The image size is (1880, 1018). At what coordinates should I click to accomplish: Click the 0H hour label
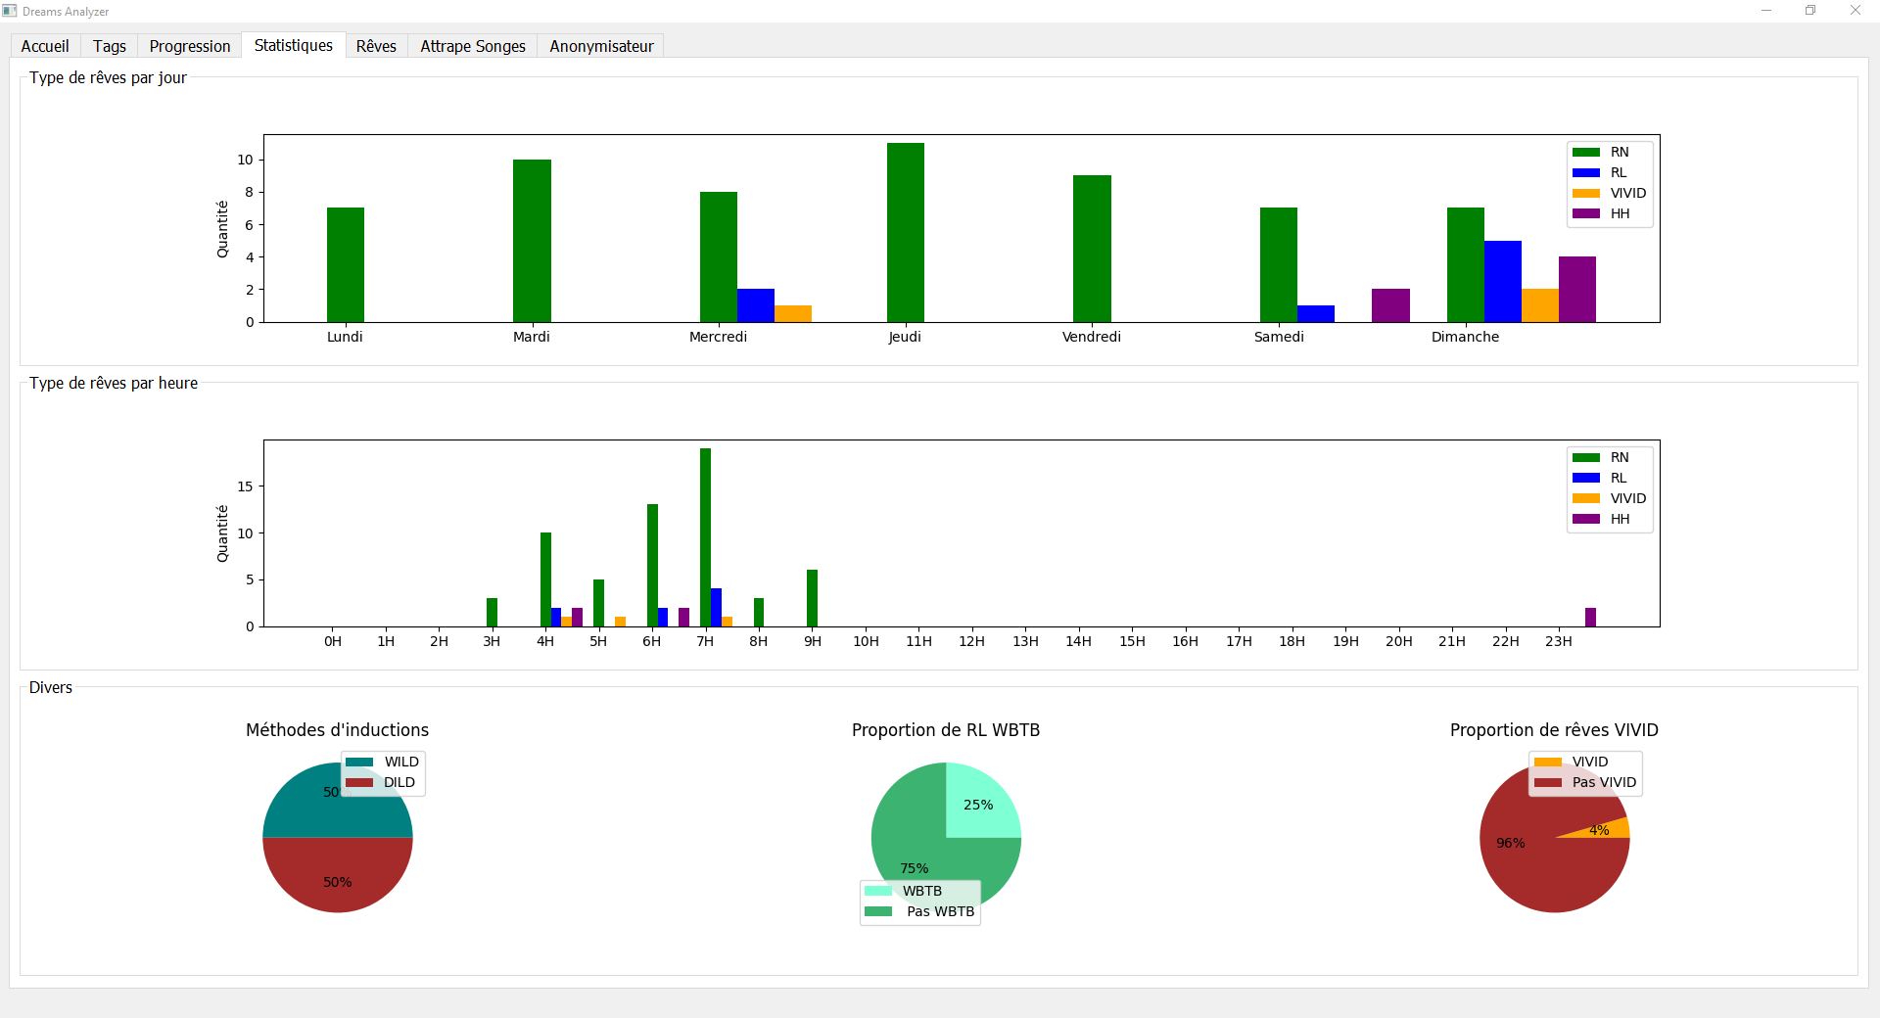coord(333,641)
